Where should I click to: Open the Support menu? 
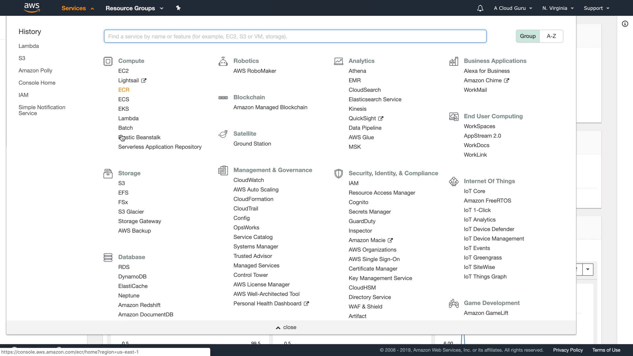[x=596, y=8]
